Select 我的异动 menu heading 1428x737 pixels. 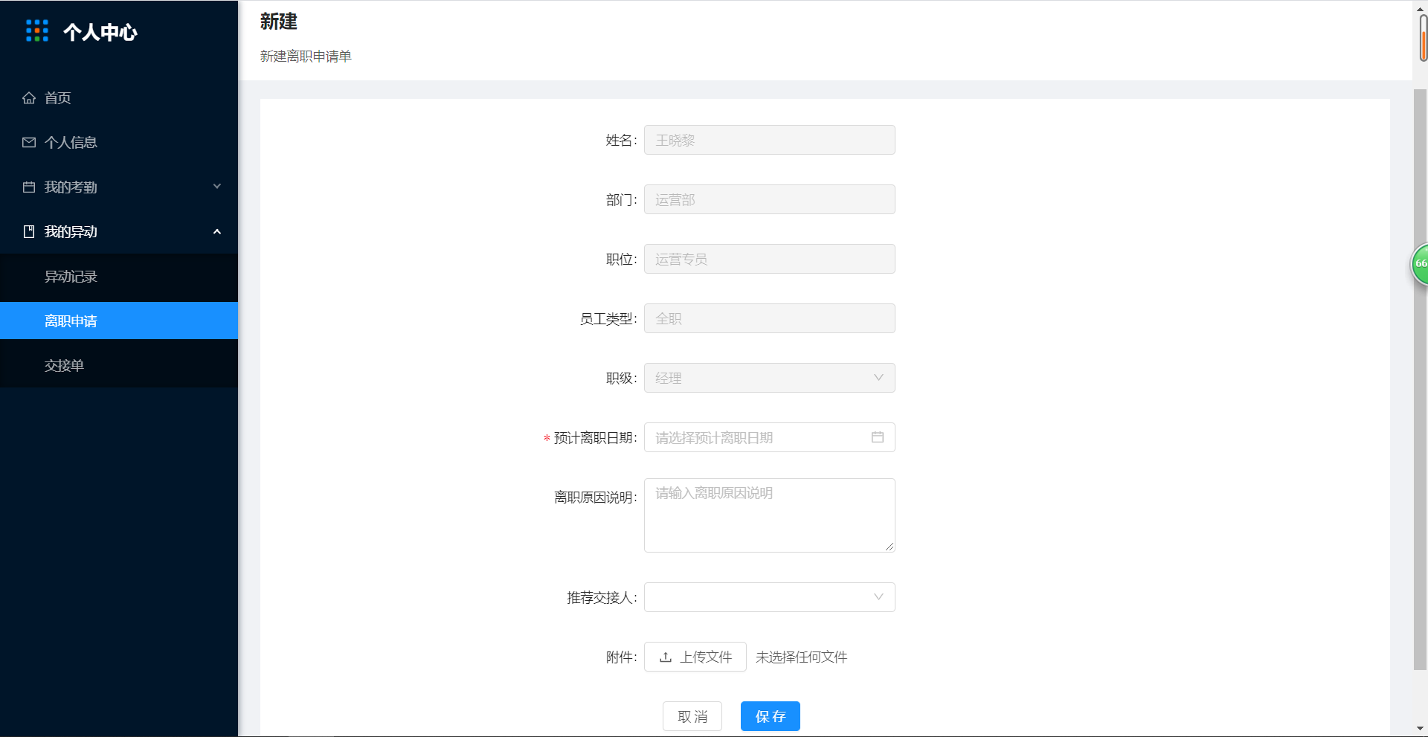119,231
